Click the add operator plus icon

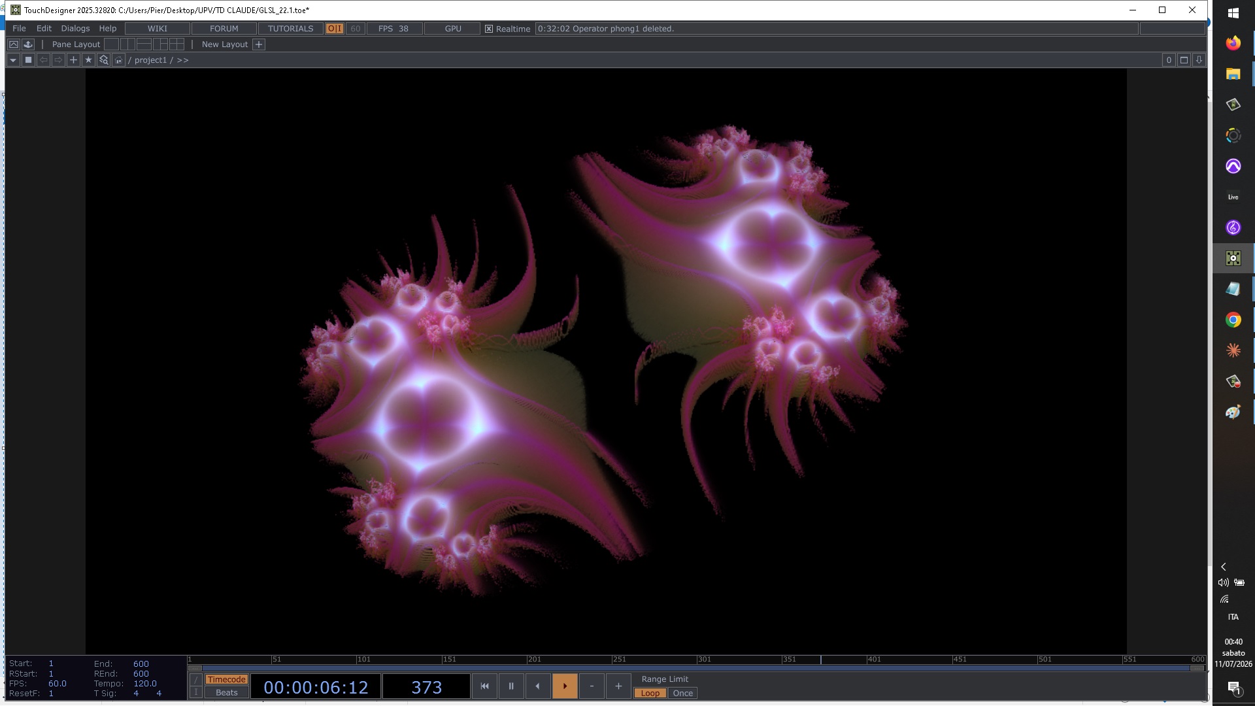(x=73, y=60)
